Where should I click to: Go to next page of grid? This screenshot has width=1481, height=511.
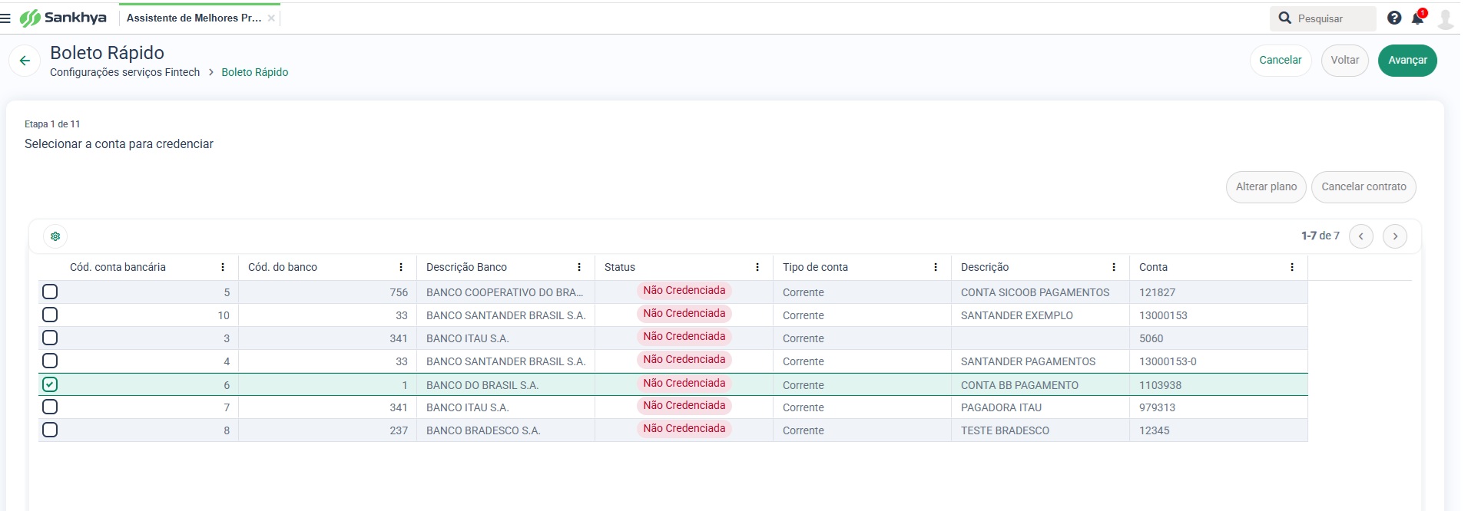click(1395, 236)
